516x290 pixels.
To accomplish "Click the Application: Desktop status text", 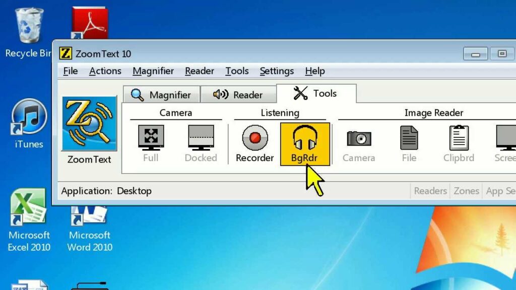I will click(x=106, y=191).
